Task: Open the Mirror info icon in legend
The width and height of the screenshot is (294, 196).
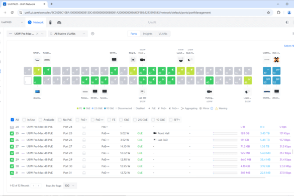Action: pos(212,109)
